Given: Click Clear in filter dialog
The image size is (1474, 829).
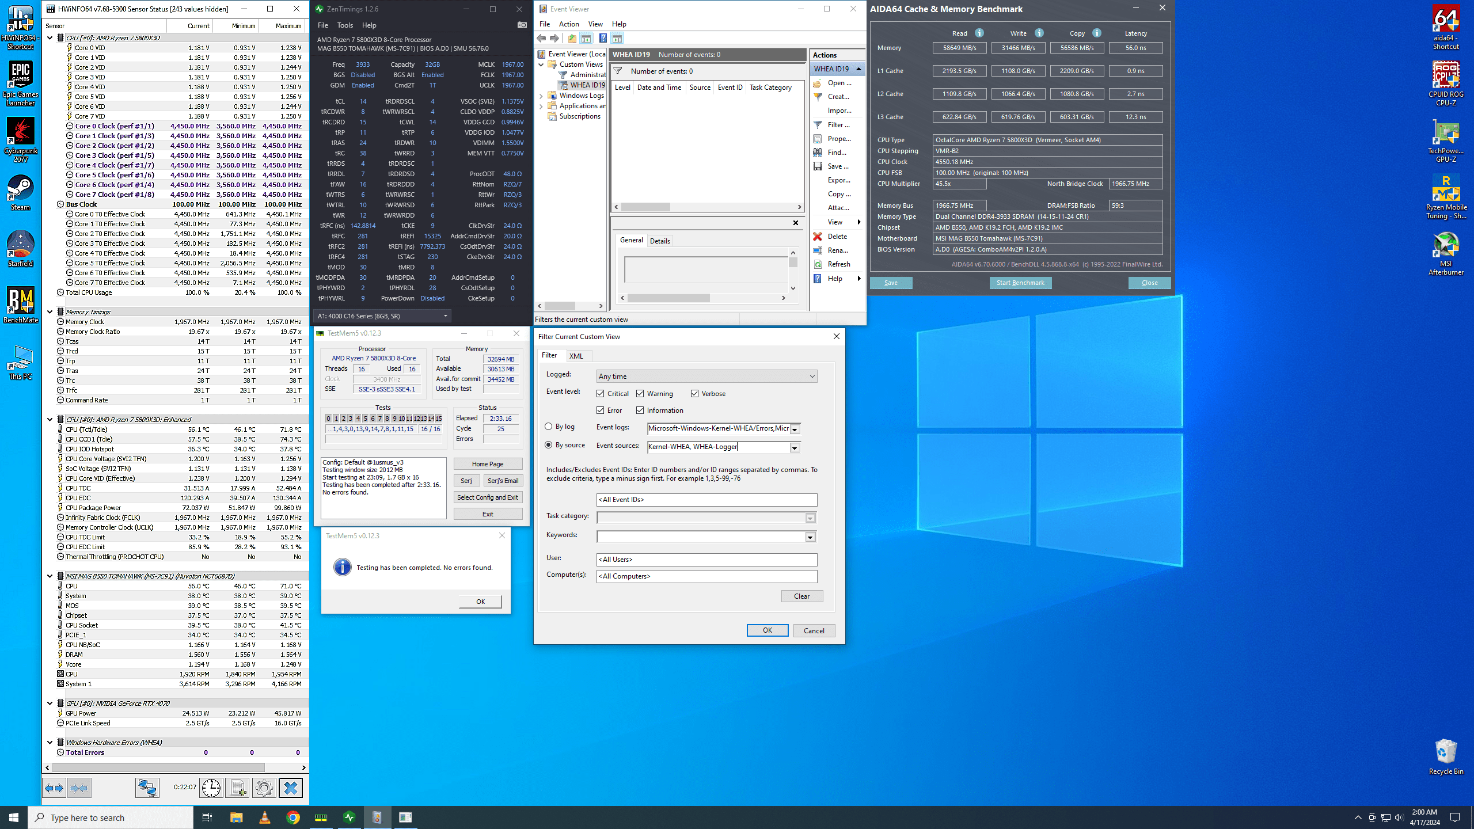Looking at the screenshot, I should coord(801,596).
